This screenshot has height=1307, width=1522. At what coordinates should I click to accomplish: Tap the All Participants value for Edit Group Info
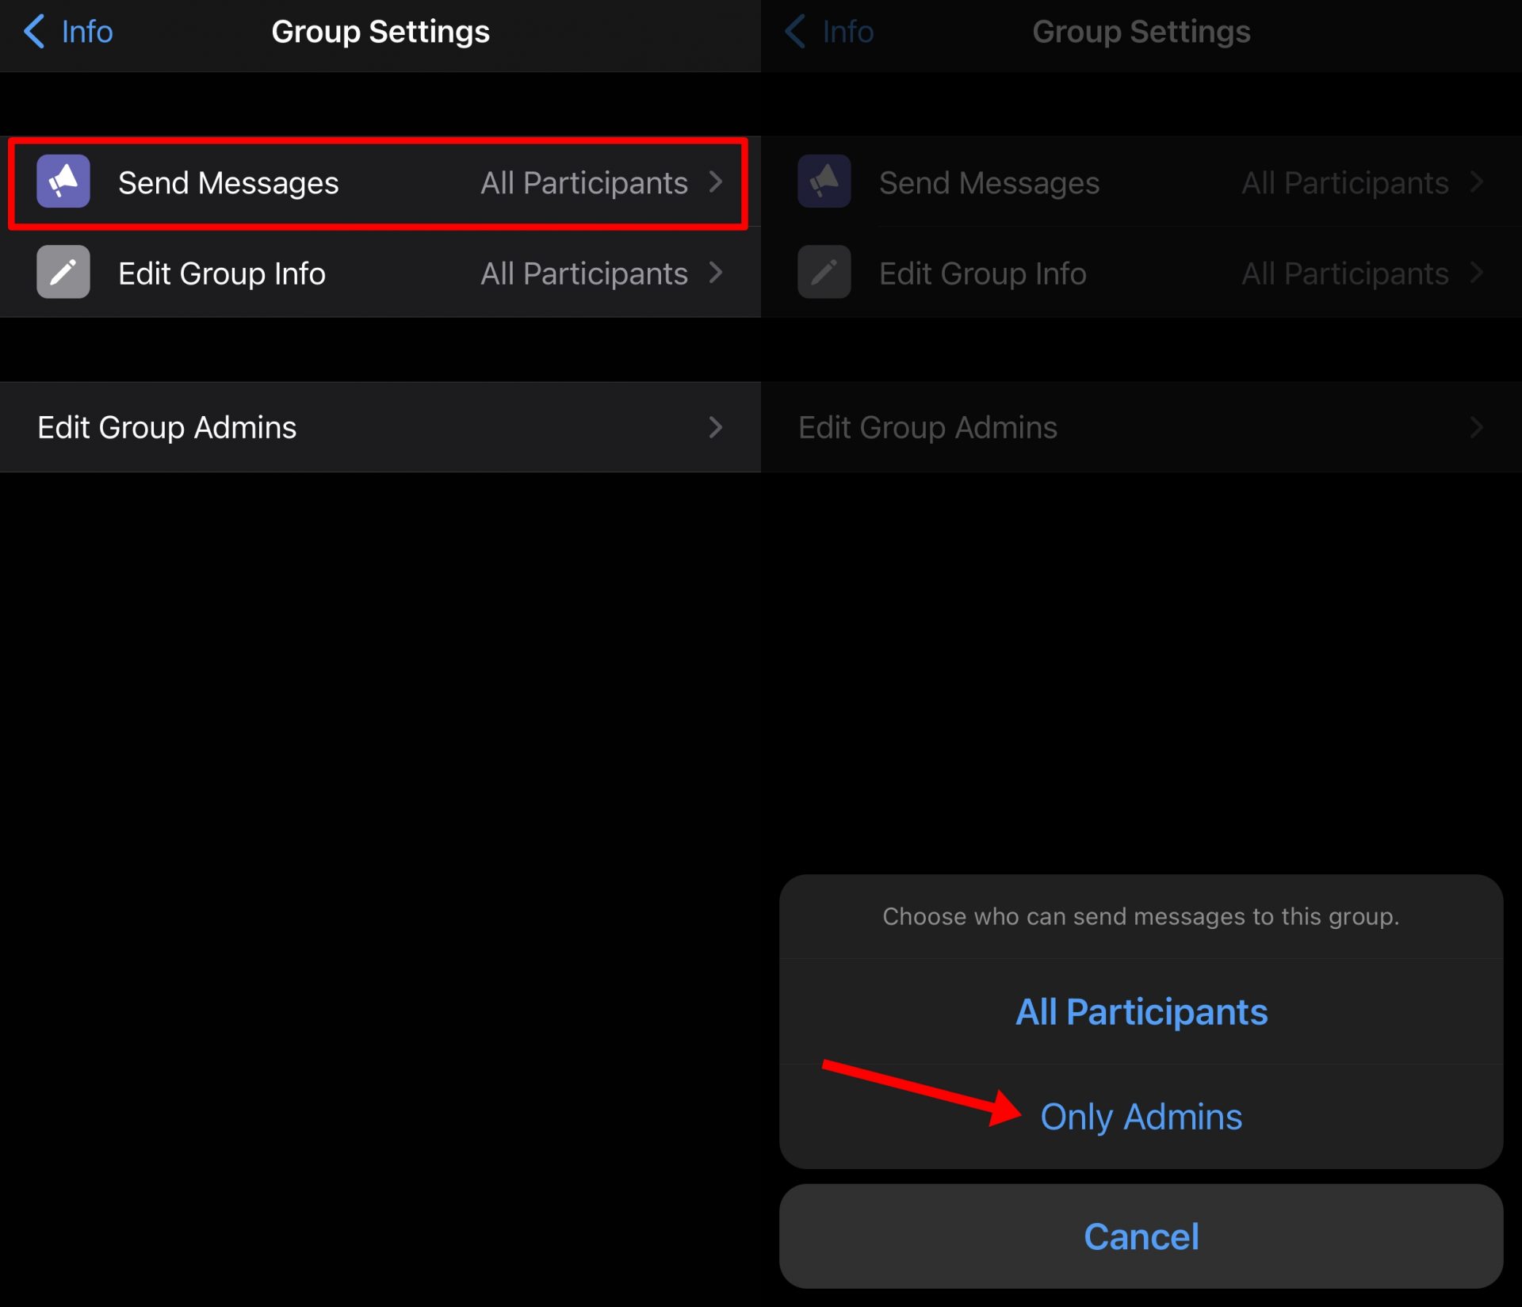tap(584, 273)
